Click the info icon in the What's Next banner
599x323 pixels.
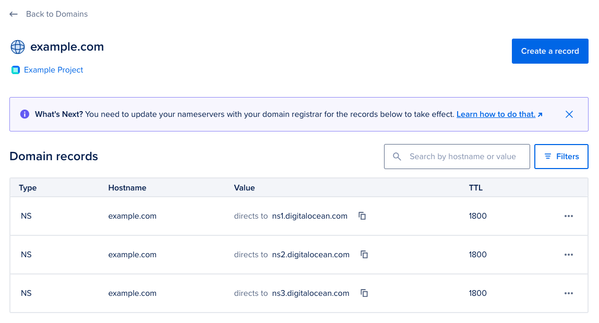[x=25, y=114]
